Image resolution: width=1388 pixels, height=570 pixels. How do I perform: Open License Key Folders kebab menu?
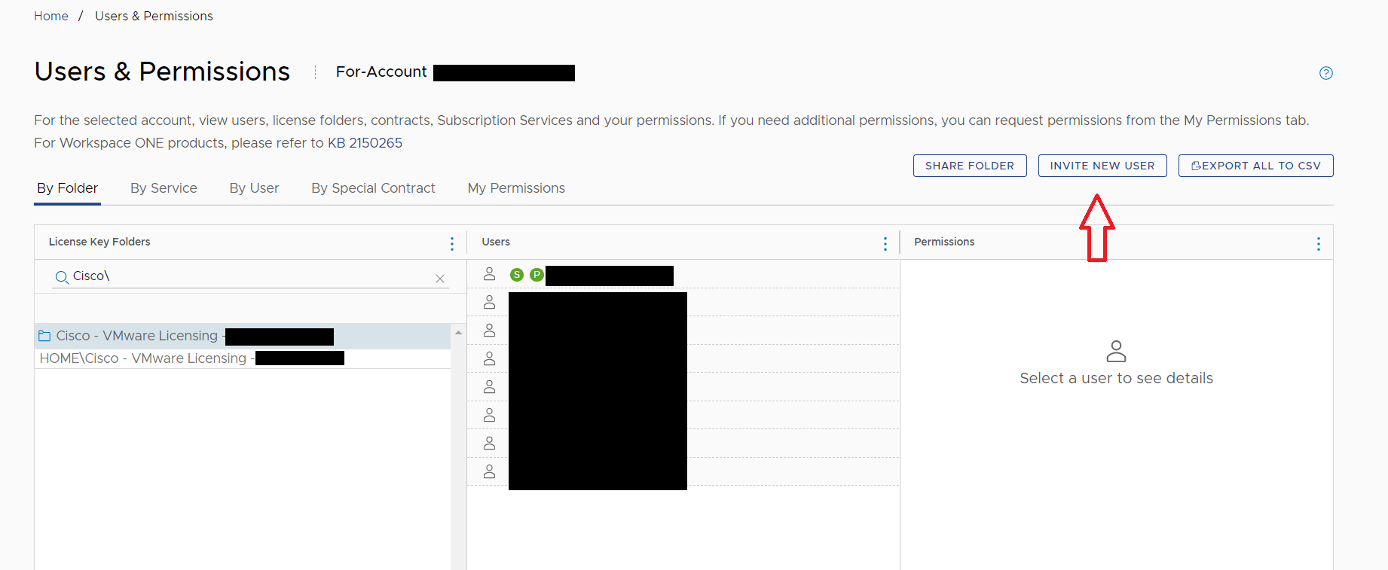452,243
